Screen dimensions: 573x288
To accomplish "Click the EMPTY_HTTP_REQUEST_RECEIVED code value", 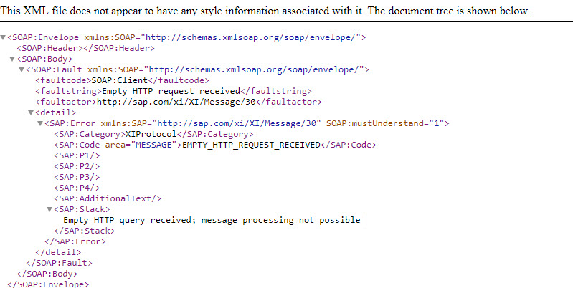I will coord(251,145).
